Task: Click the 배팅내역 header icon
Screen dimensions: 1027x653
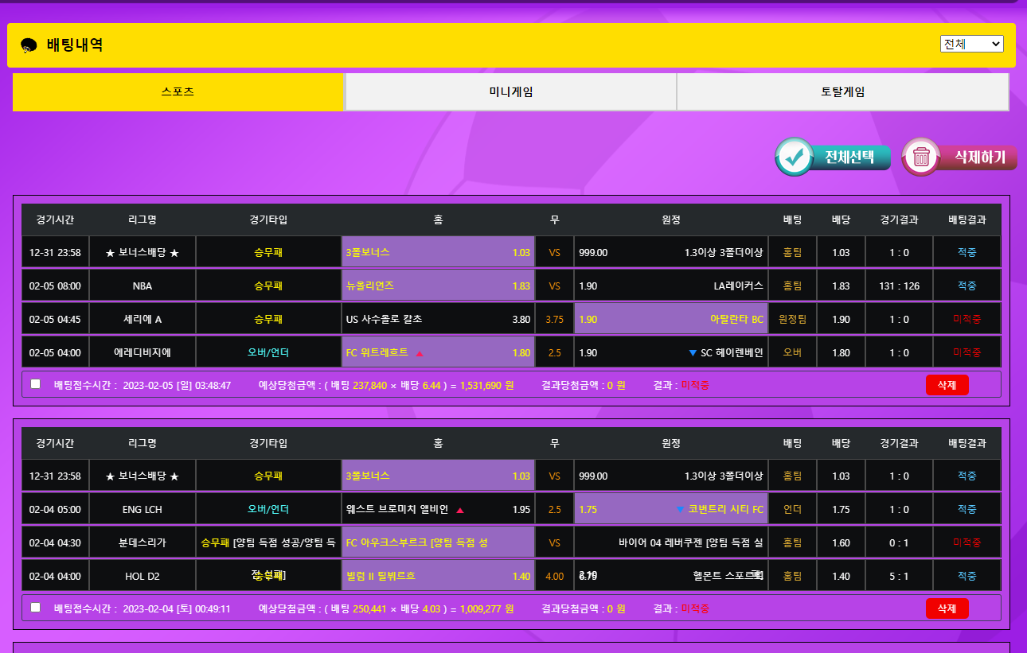Action: coord(29,45)
